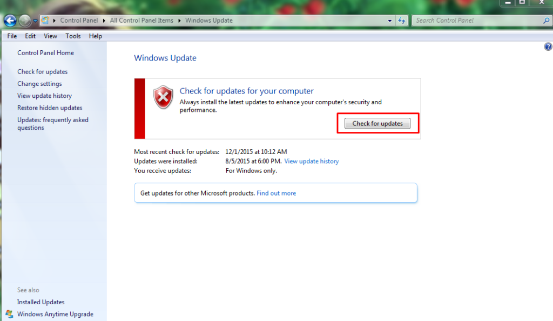Open Help via the blue question mark icon
The image size is (553, 321).
coord(548,47)
